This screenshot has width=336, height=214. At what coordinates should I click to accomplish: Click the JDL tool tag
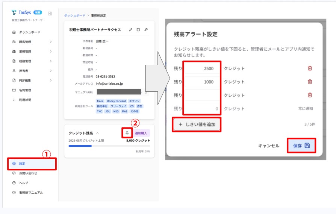click(x=107, y=111)
